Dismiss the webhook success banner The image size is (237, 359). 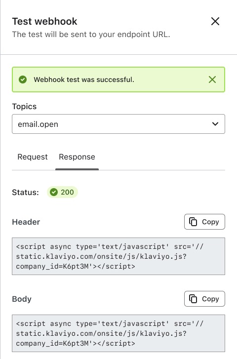[212, 80]
